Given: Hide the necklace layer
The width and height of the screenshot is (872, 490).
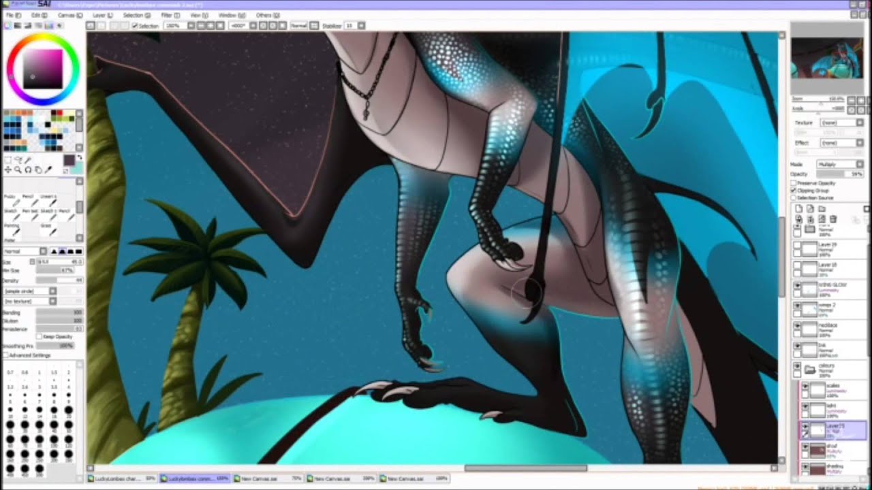Looking at the screenshot, I should point(797,327).
